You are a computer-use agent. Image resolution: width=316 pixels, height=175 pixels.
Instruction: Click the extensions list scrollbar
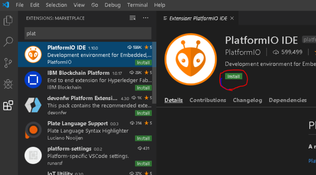coord(154,73)
